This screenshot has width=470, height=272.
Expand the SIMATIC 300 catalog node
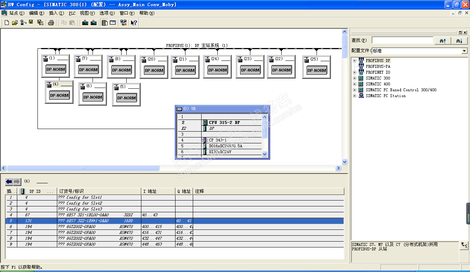coord(354,78)
